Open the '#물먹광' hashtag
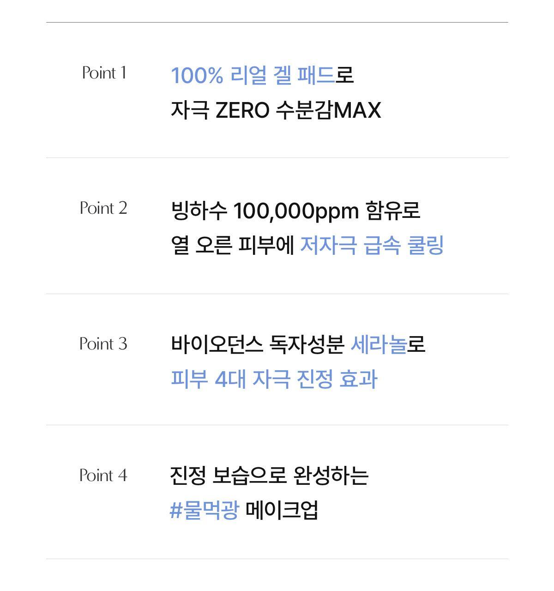This screenshot has height=591, width=554. coord(205,511)
